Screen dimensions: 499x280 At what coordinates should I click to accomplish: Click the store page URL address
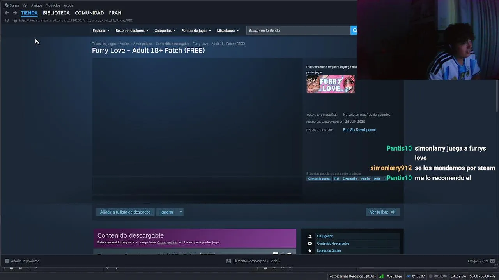(76, 21)
